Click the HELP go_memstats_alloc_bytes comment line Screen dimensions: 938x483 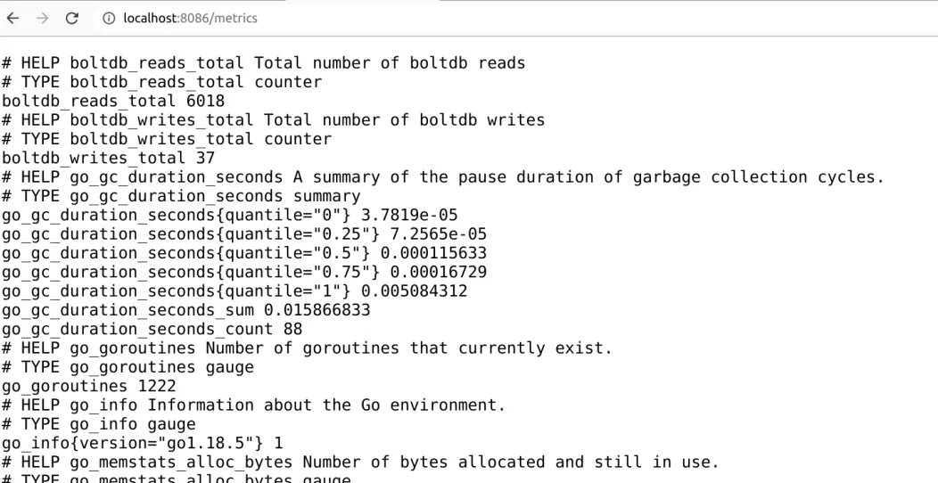tap(360, 462)
